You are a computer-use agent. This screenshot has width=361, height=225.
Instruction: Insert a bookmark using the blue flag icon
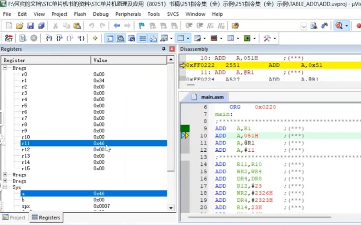tap(141, 26)
